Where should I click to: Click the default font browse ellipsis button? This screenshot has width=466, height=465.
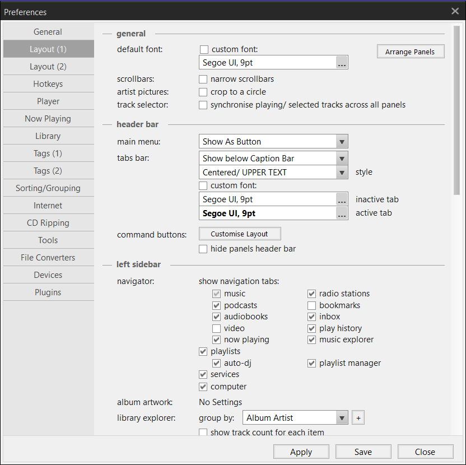342,63
